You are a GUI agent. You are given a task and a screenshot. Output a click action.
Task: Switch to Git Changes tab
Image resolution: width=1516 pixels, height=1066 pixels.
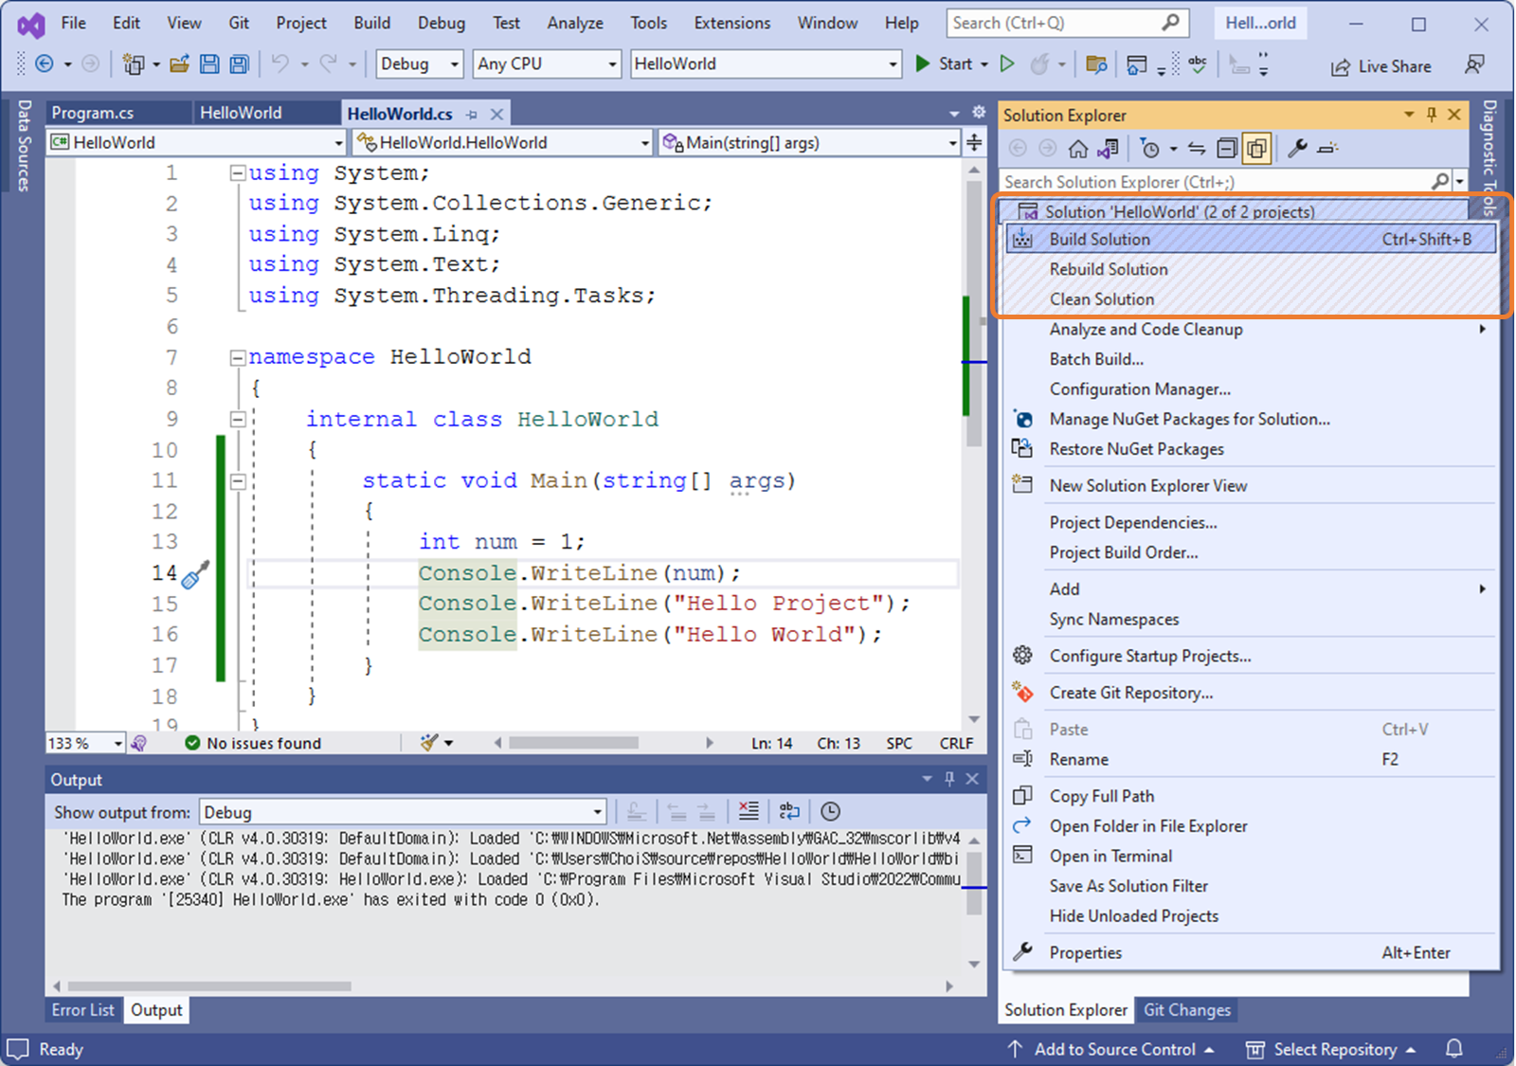[x=1187, y=1010]
